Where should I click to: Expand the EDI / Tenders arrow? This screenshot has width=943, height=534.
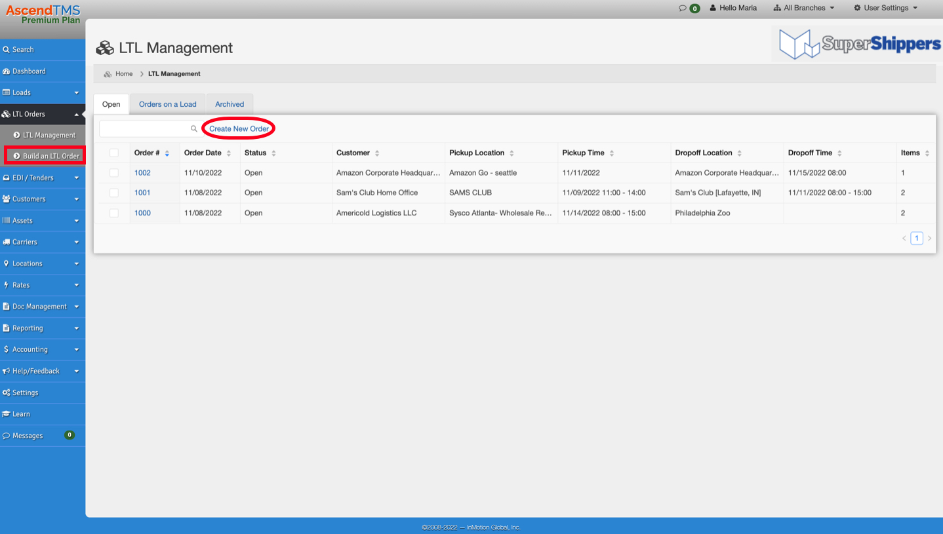77,178
